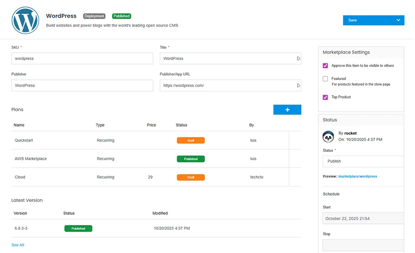The height and width of the screenshot is (253, 415).
Task: Click the panda avatar of rocket
Action: (x=328, y=137)
